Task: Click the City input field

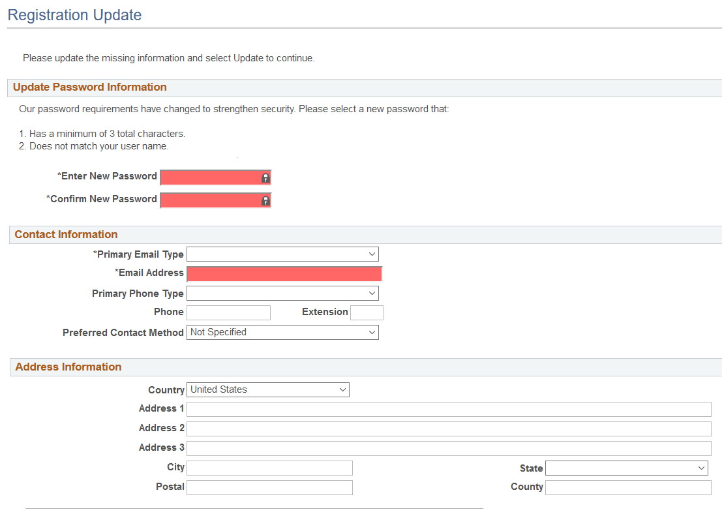Action: (x=269, y=468)
